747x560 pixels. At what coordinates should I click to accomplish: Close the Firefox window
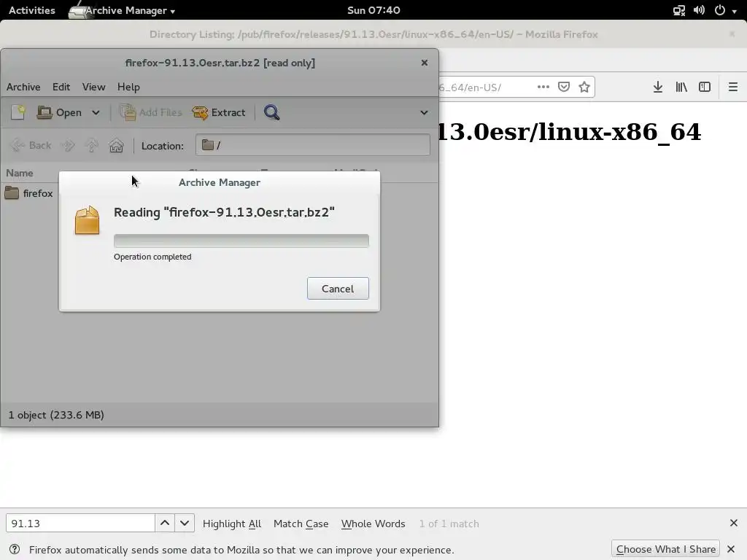pos(732,34)
